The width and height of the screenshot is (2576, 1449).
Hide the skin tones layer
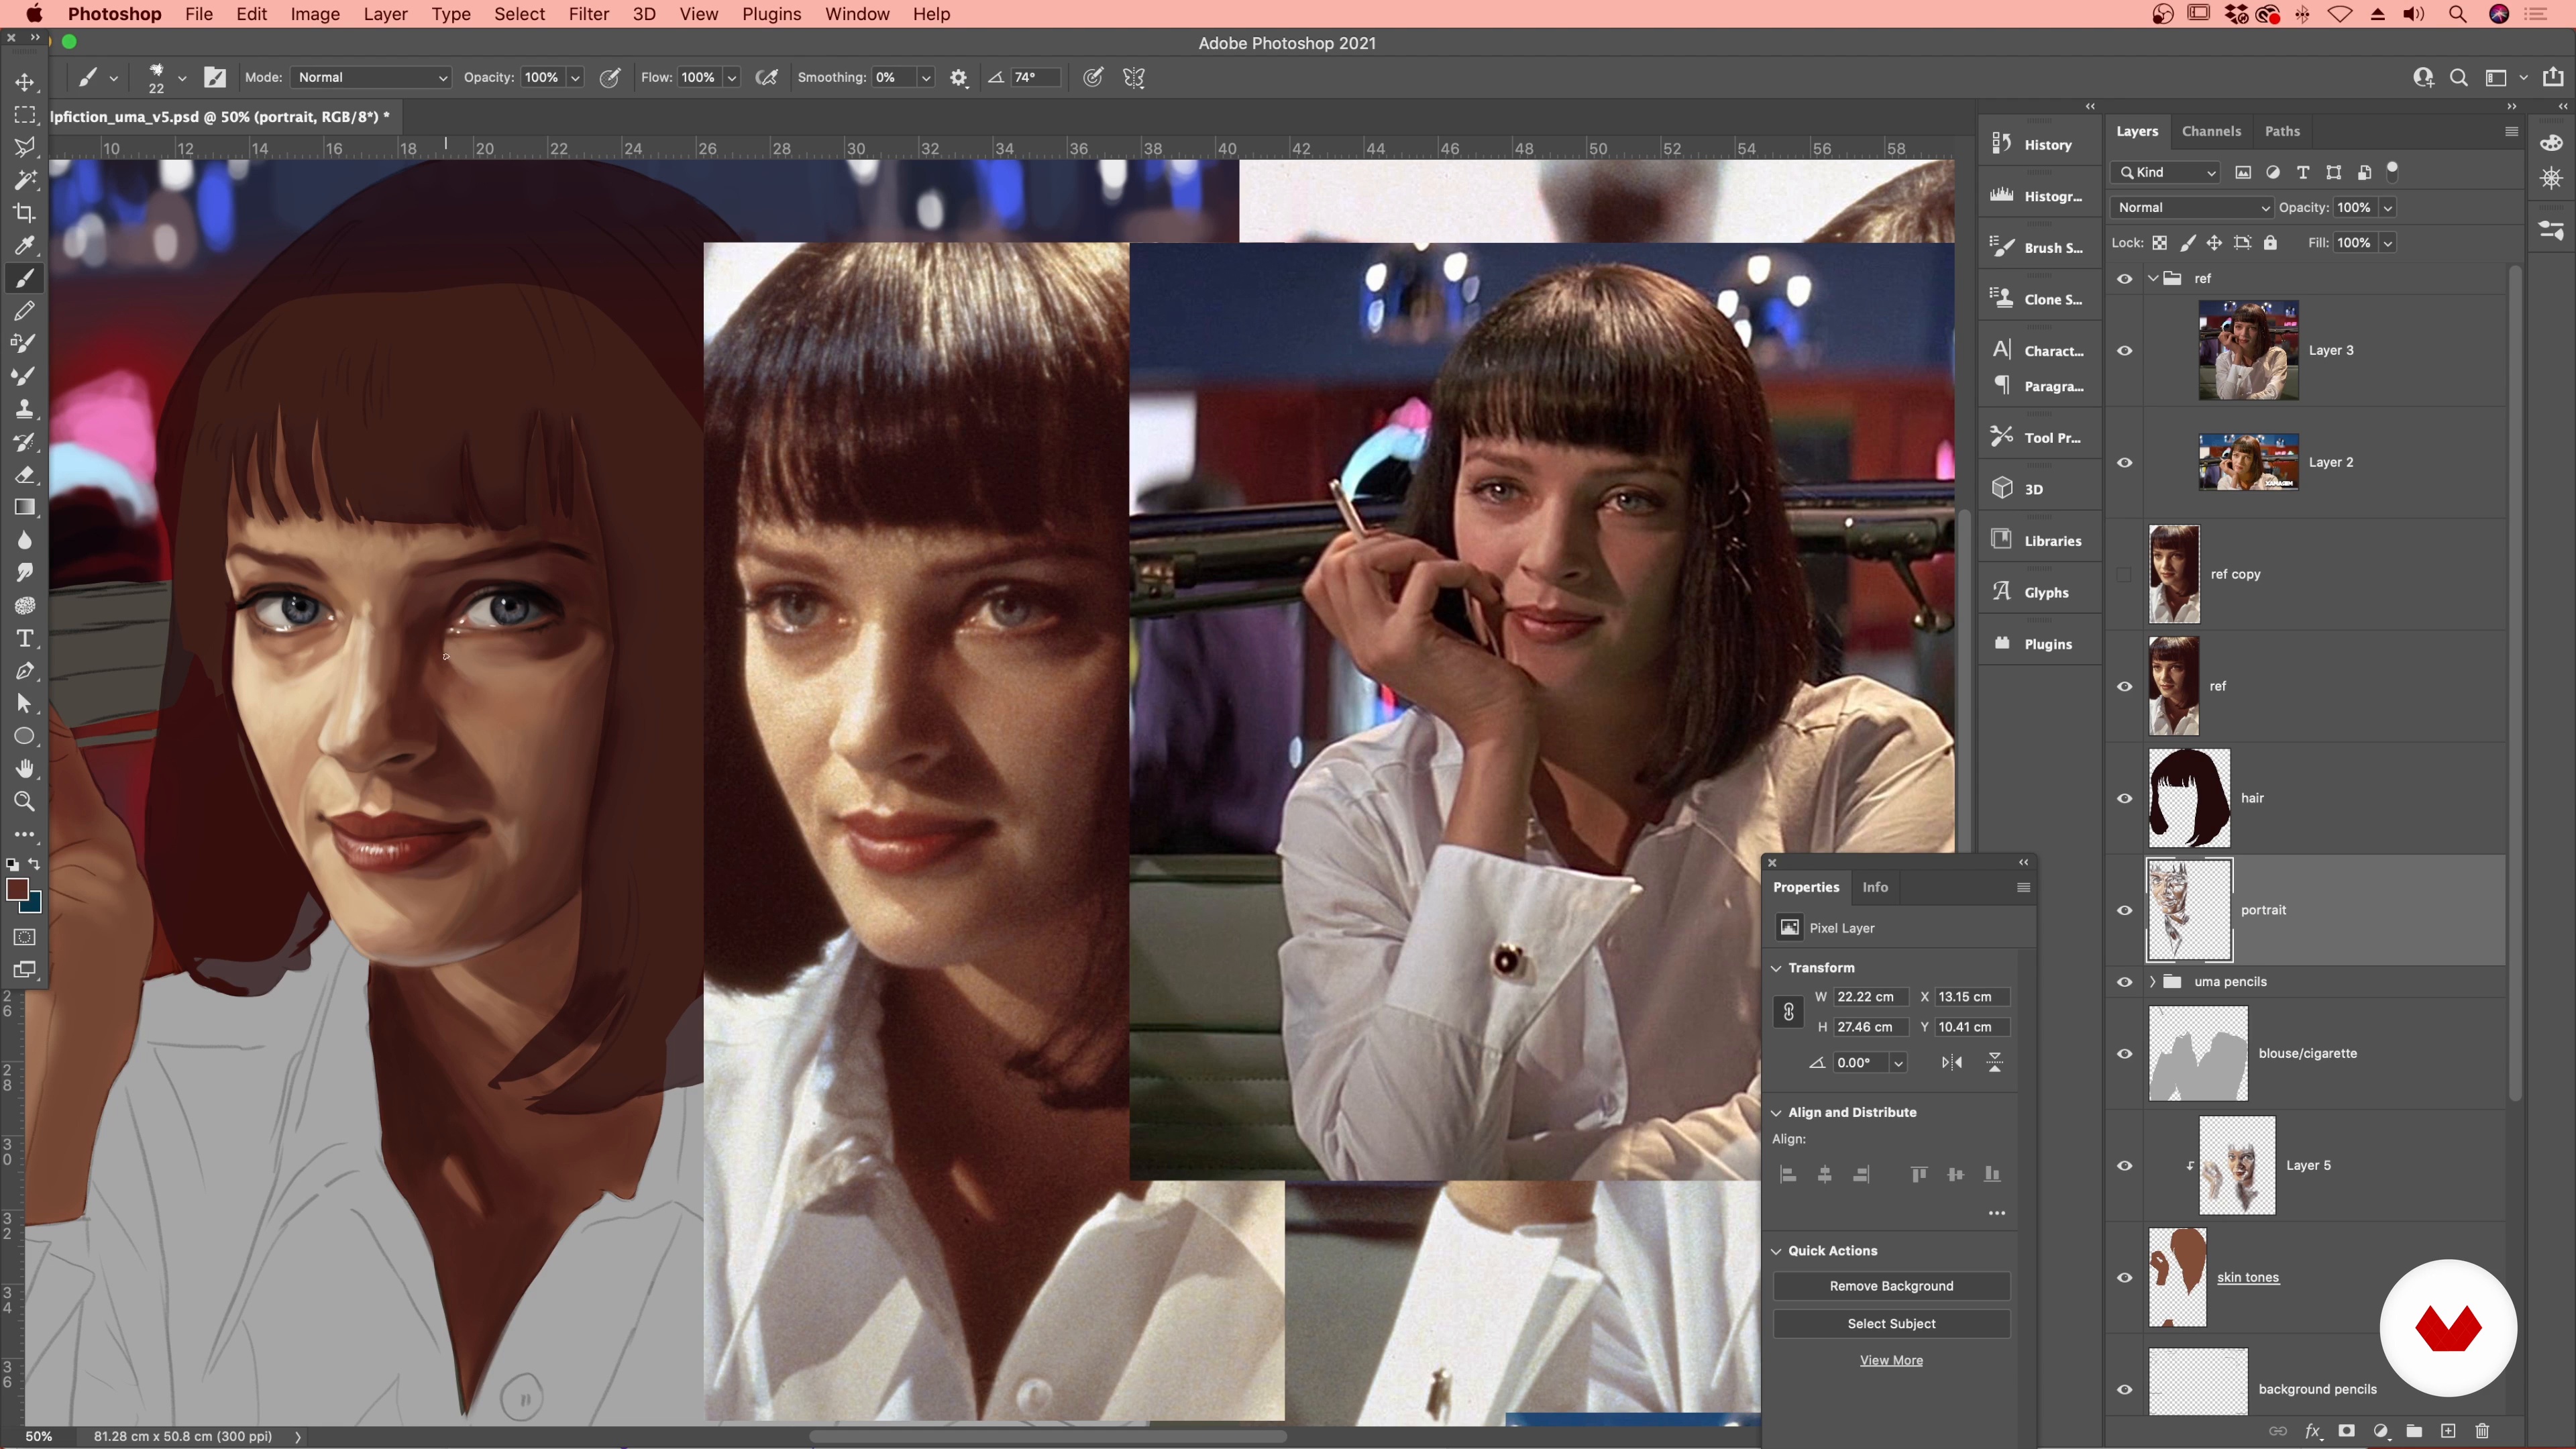[x=2124, y=1278]
